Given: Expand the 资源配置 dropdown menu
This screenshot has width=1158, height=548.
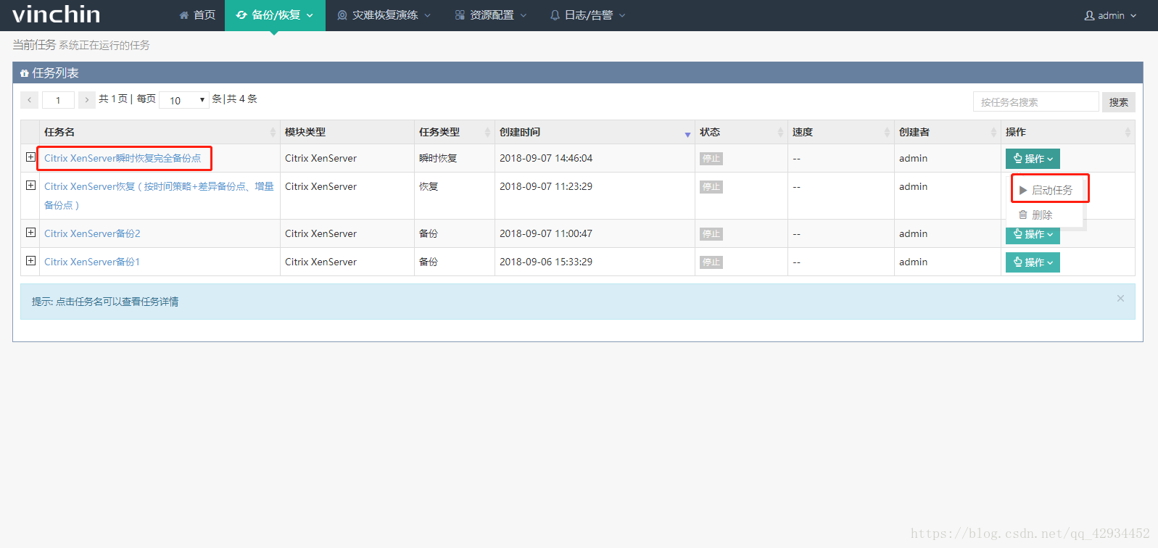Looking at the screenshot, I should tap(491, 15).
